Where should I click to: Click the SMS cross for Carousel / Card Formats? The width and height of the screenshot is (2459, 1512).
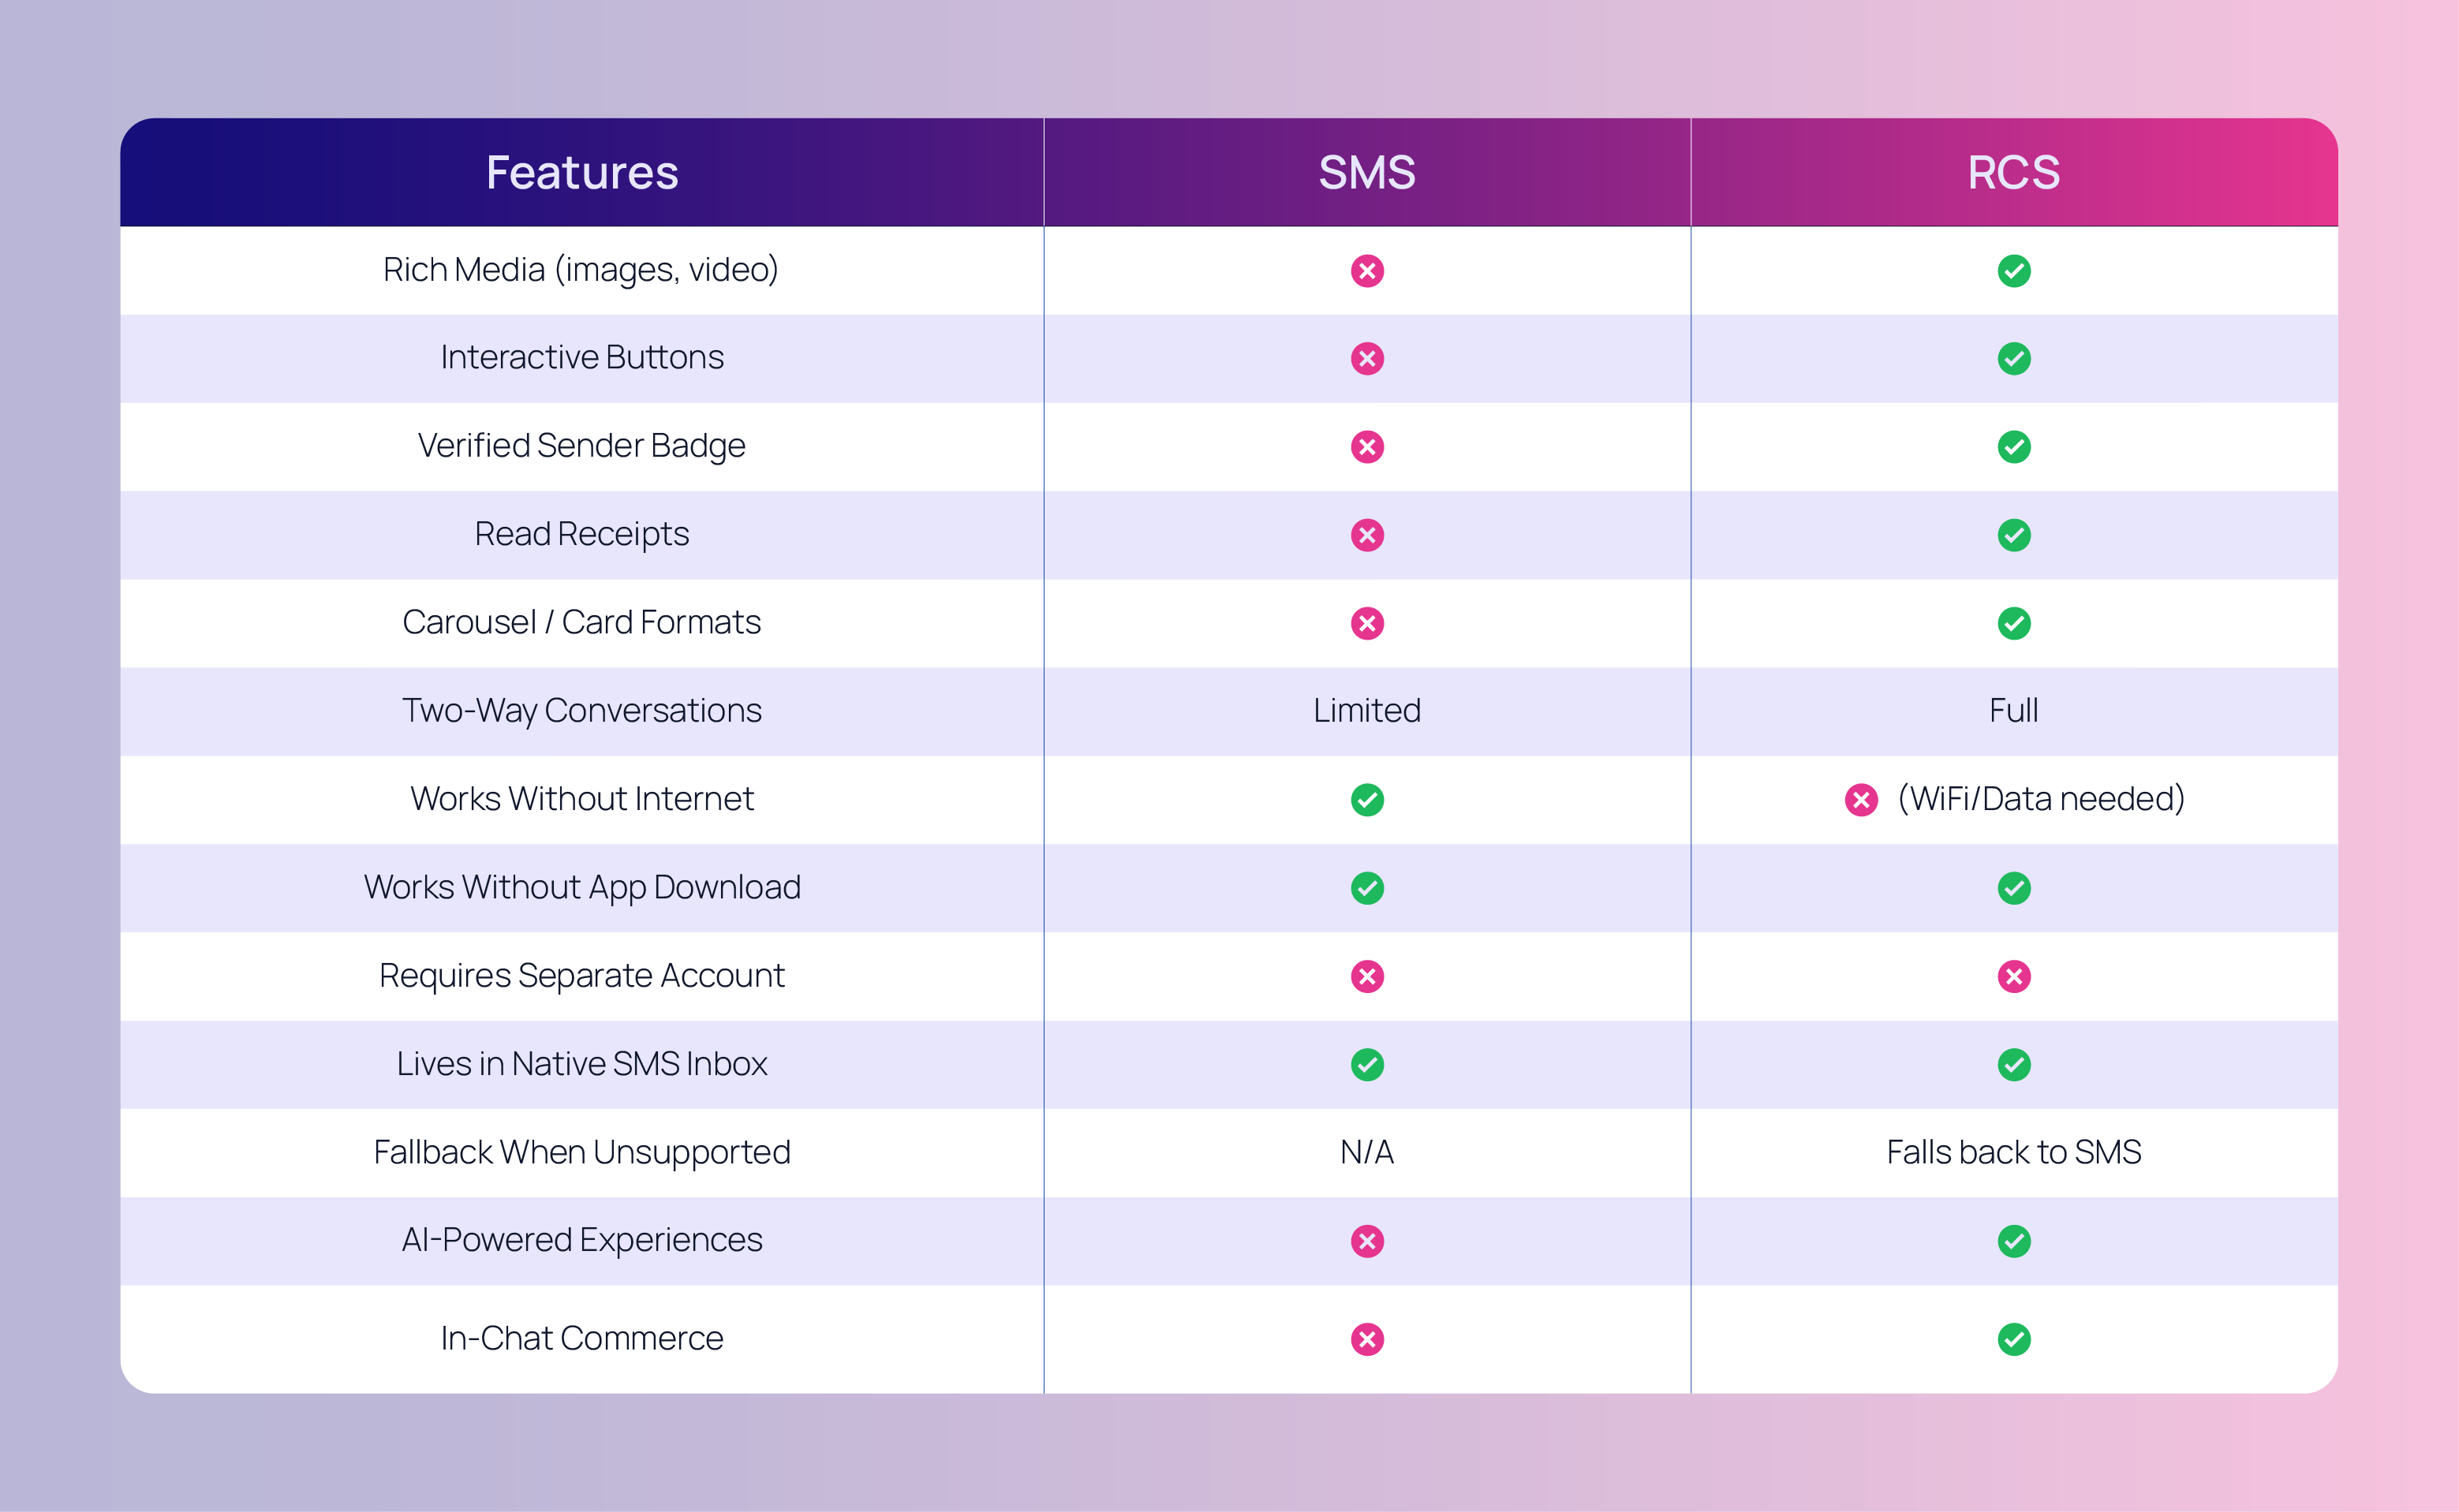tap(1366, 623)
